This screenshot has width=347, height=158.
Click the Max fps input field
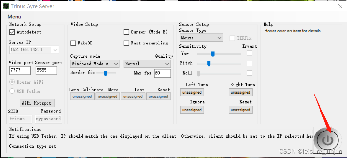click(x=162, y=73)
